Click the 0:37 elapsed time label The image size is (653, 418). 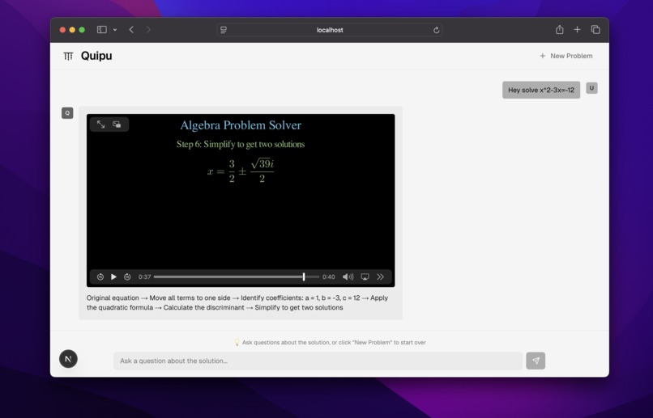144,277
